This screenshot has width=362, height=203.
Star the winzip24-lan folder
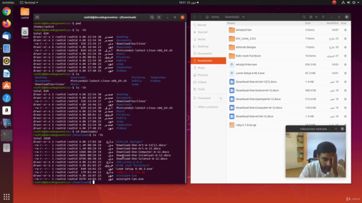345,30
